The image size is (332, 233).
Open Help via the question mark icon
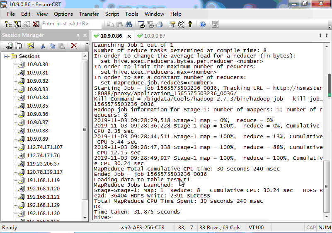coord(203,24)
